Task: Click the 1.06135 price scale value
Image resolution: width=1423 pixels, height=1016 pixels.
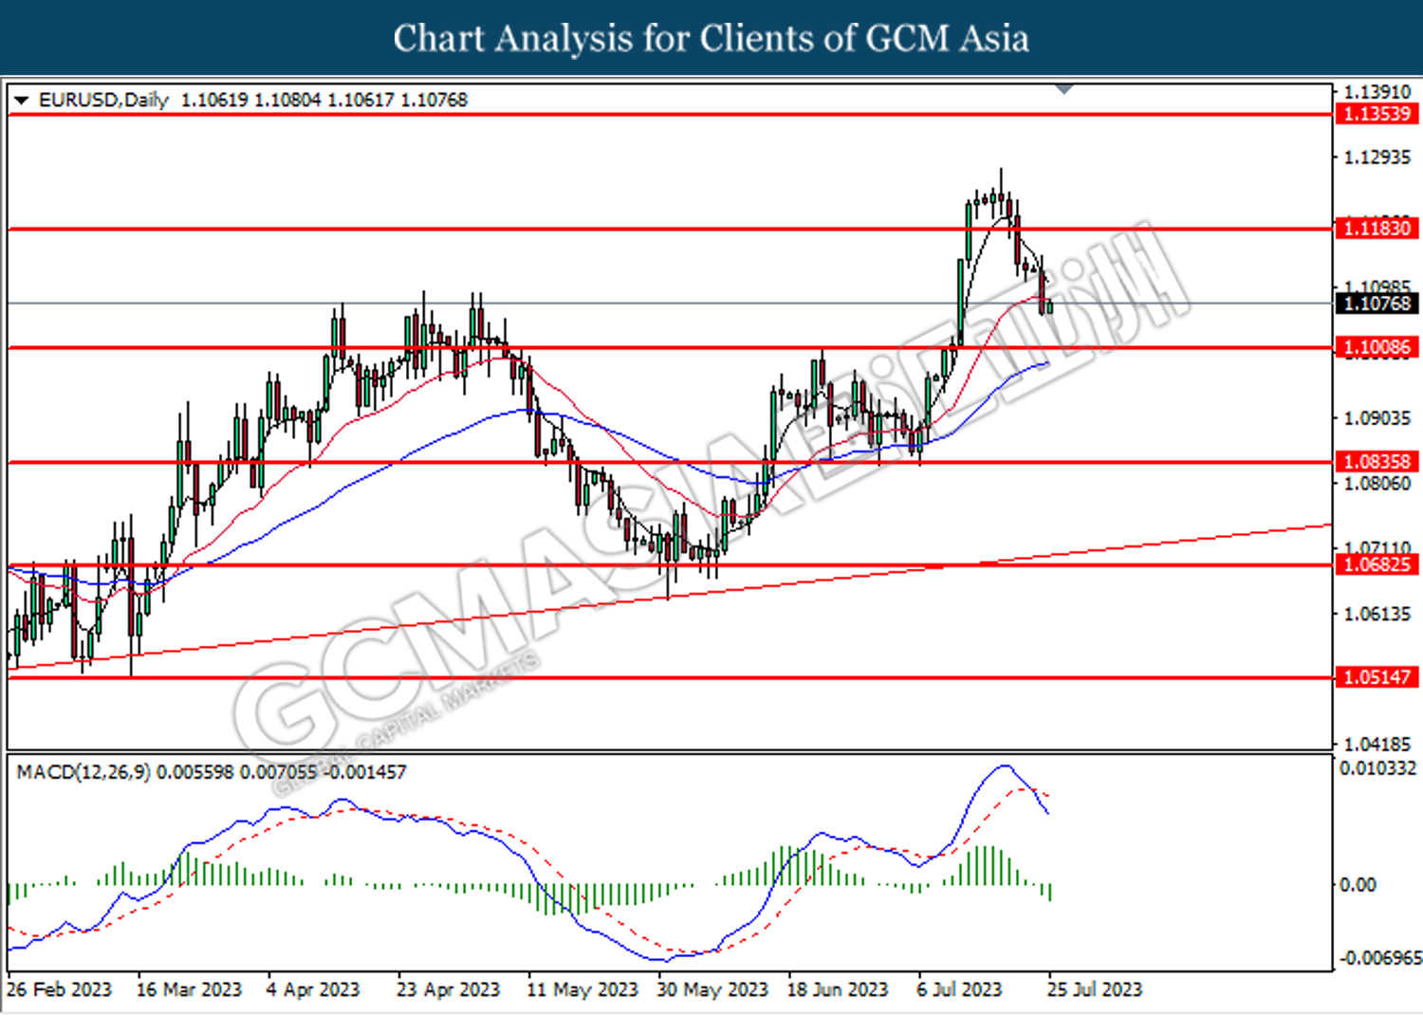Action: pyautogui.click(x=1377, y=614)
